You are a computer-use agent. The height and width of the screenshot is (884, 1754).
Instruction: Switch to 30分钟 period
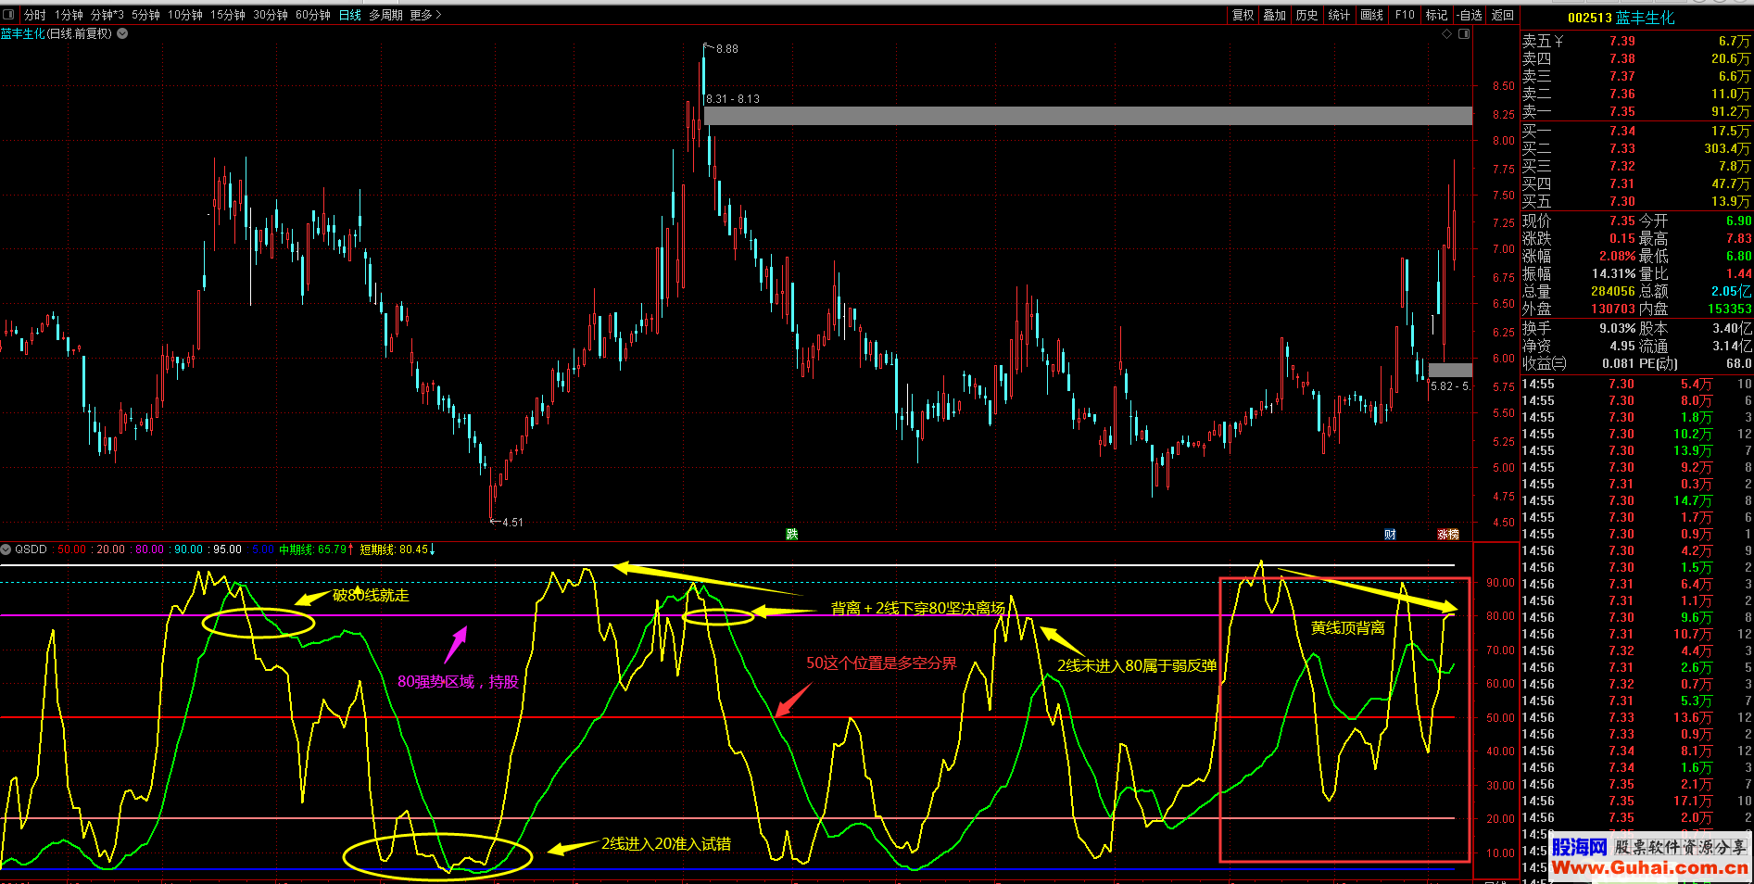point(271,15)
